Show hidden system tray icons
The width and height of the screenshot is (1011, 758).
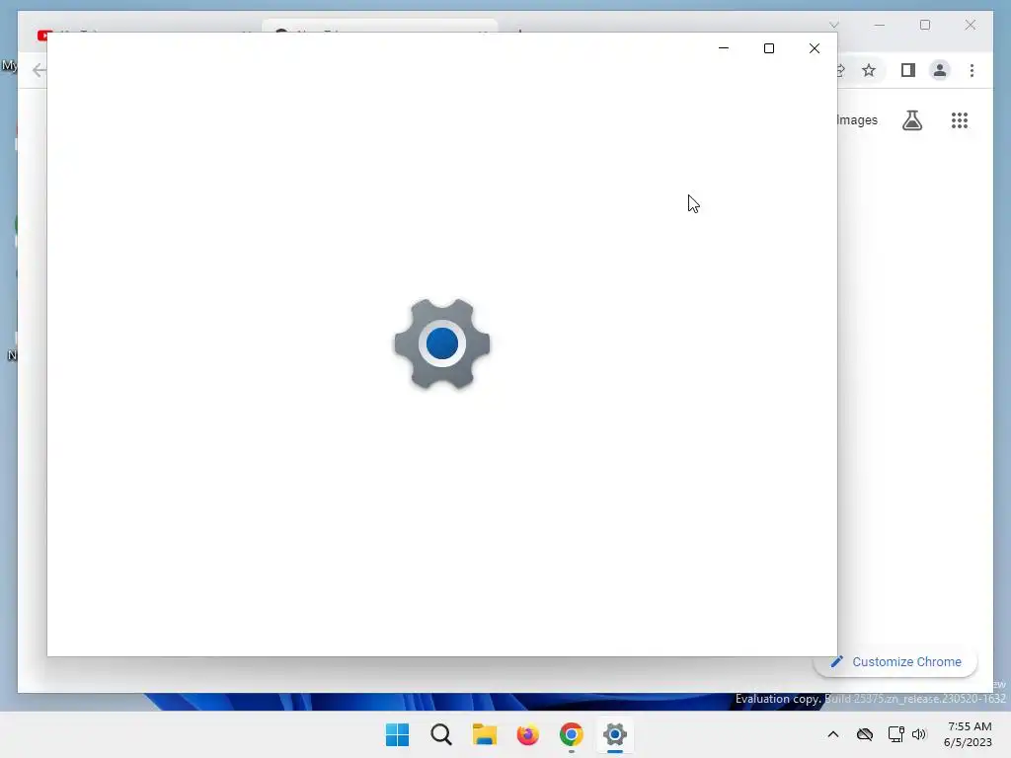pyautogui.click(x=833, y=734)
